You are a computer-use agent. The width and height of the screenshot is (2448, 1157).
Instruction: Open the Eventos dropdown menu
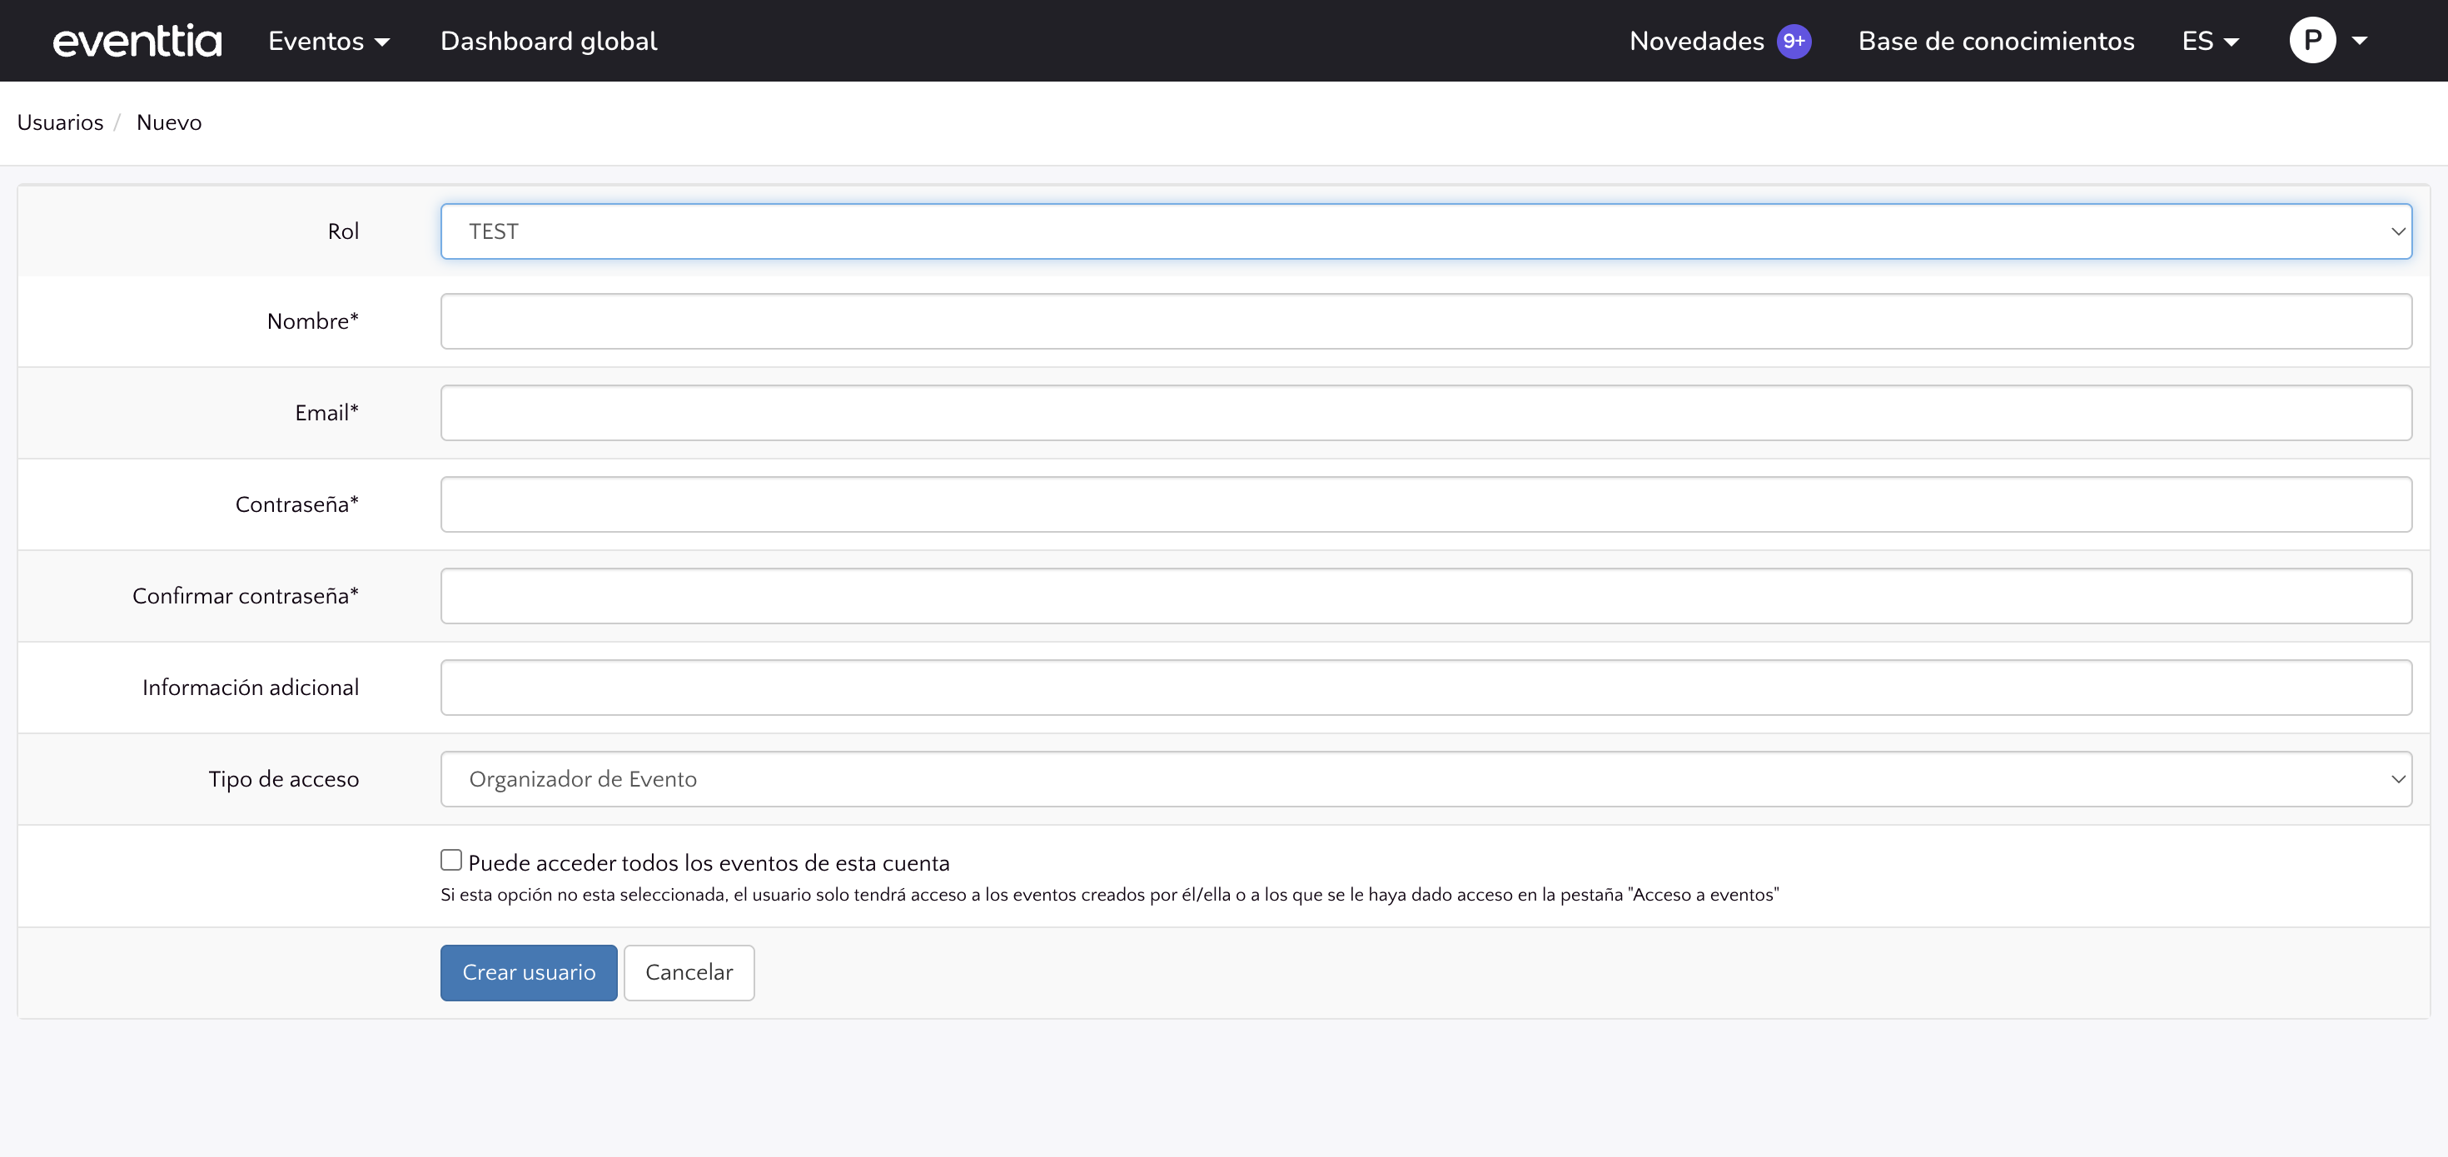pos(328,41)
